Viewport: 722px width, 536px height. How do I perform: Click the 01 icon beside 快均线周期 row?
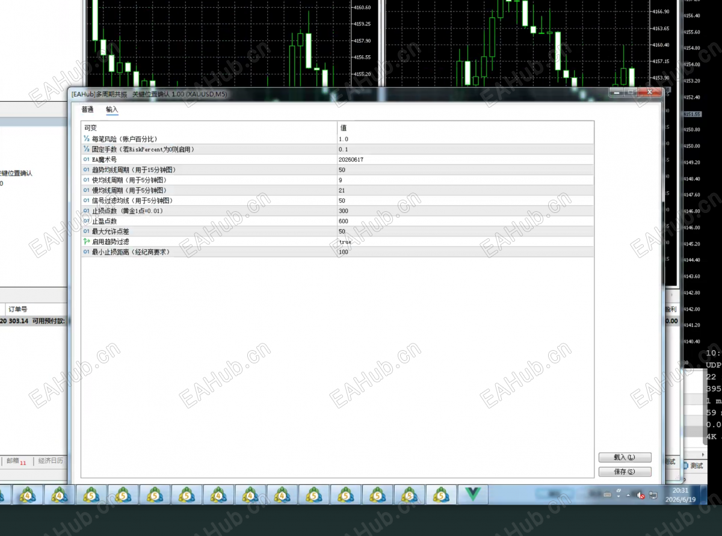point(87,180)
